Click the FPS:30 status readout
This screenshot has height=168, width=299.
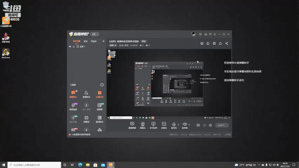(x=184, y=134)
